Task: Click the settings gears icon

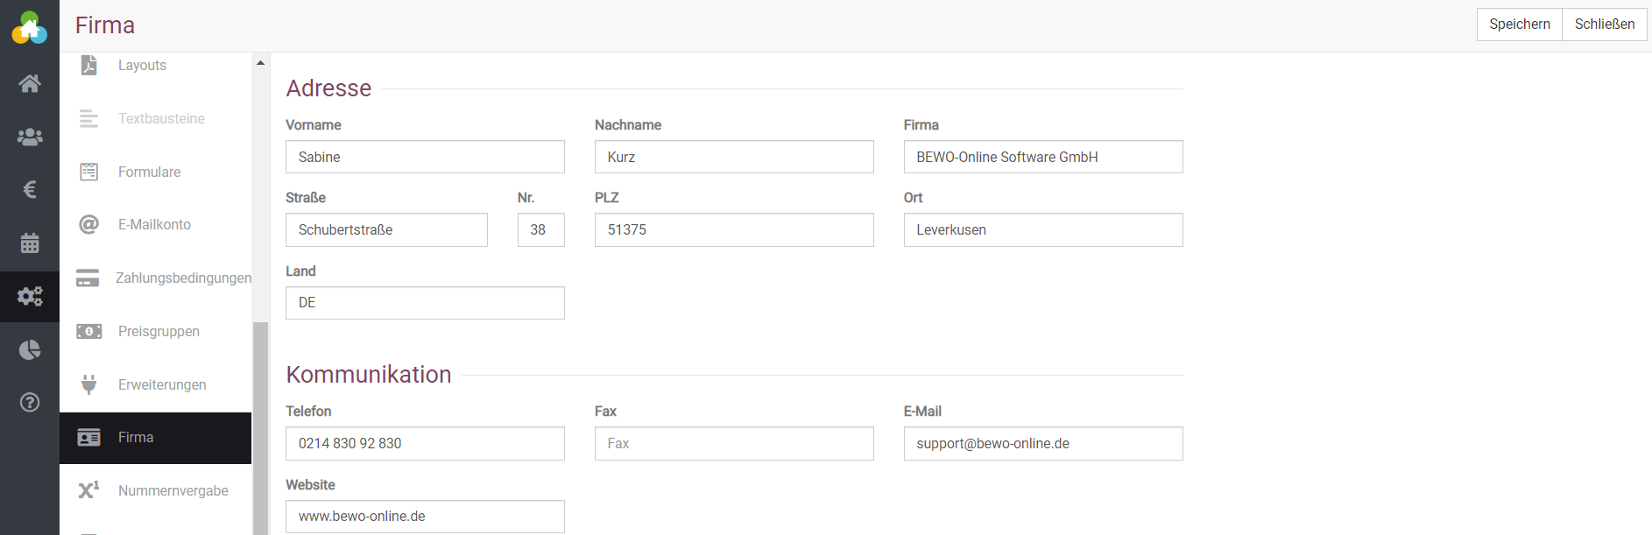Action: pyautogui.click(x=30, y=297)
